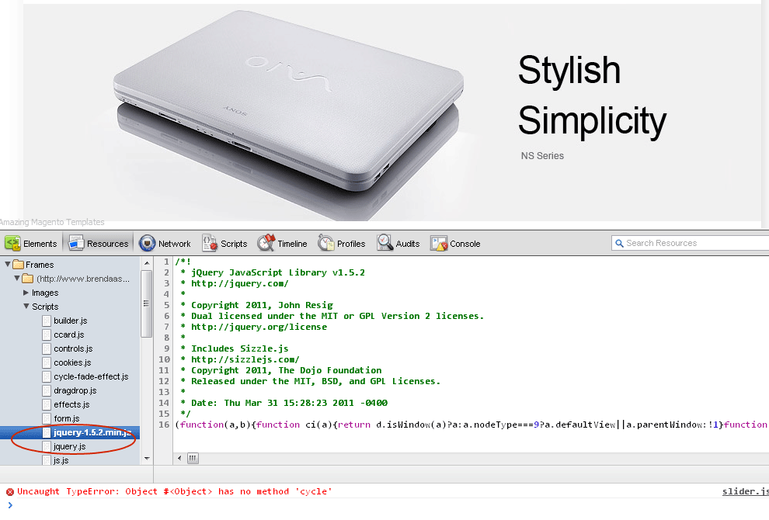Click the 'http://jquery.org/license' comment line
Screen dimensions: 769x520
click(x=259, y=327)
